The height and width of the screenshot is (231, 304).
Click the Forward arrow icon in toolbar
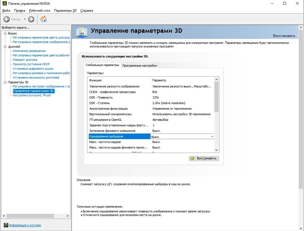pos(31,19)
